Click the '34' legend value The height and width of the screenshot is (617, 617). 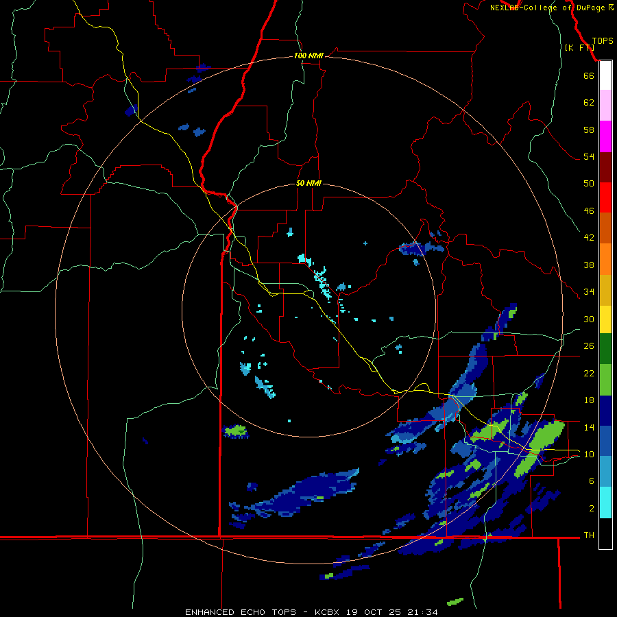coord(589,292)
